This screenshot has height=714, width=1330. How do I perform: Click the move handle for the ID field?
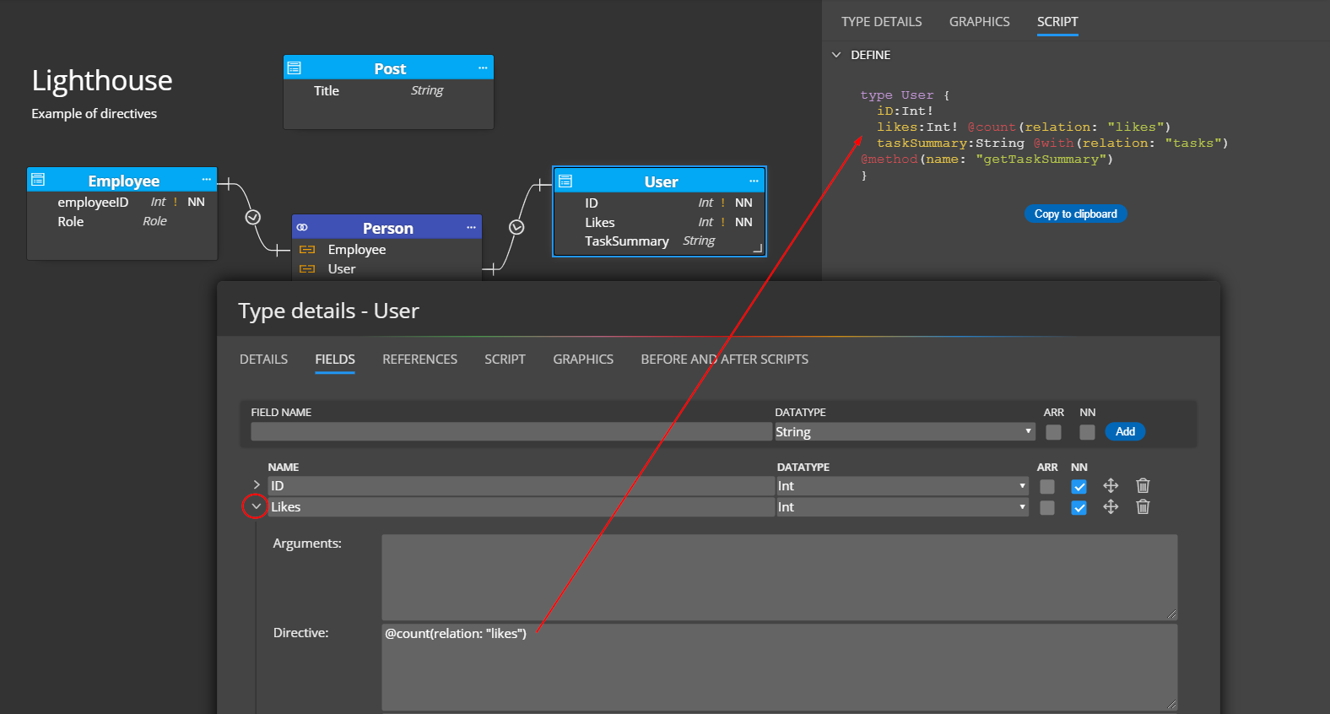click(x=1111, y=485)
